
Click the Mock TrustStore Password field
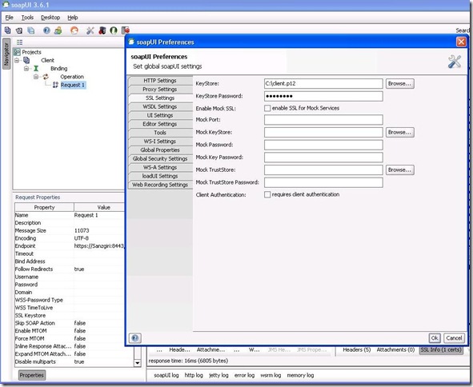[x=323, y=182]
